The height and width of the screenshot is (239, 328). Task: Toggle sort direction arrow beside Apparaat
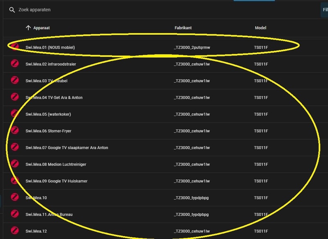pos(28,28)
